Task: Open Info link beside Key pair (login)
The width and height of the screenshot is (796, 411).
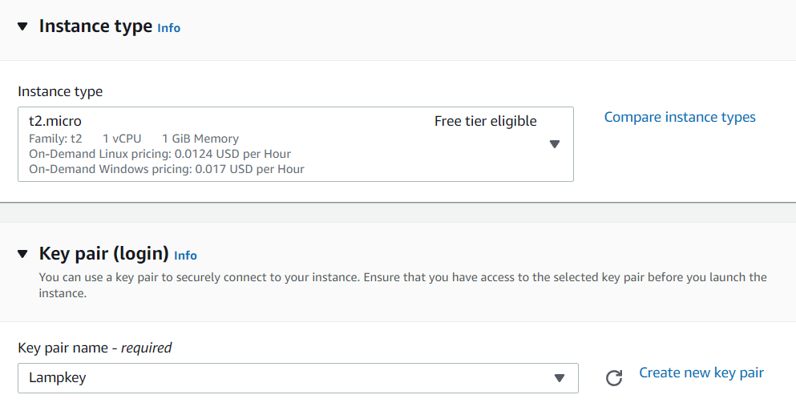Action: pyautogui.click(x=185, y=256)
